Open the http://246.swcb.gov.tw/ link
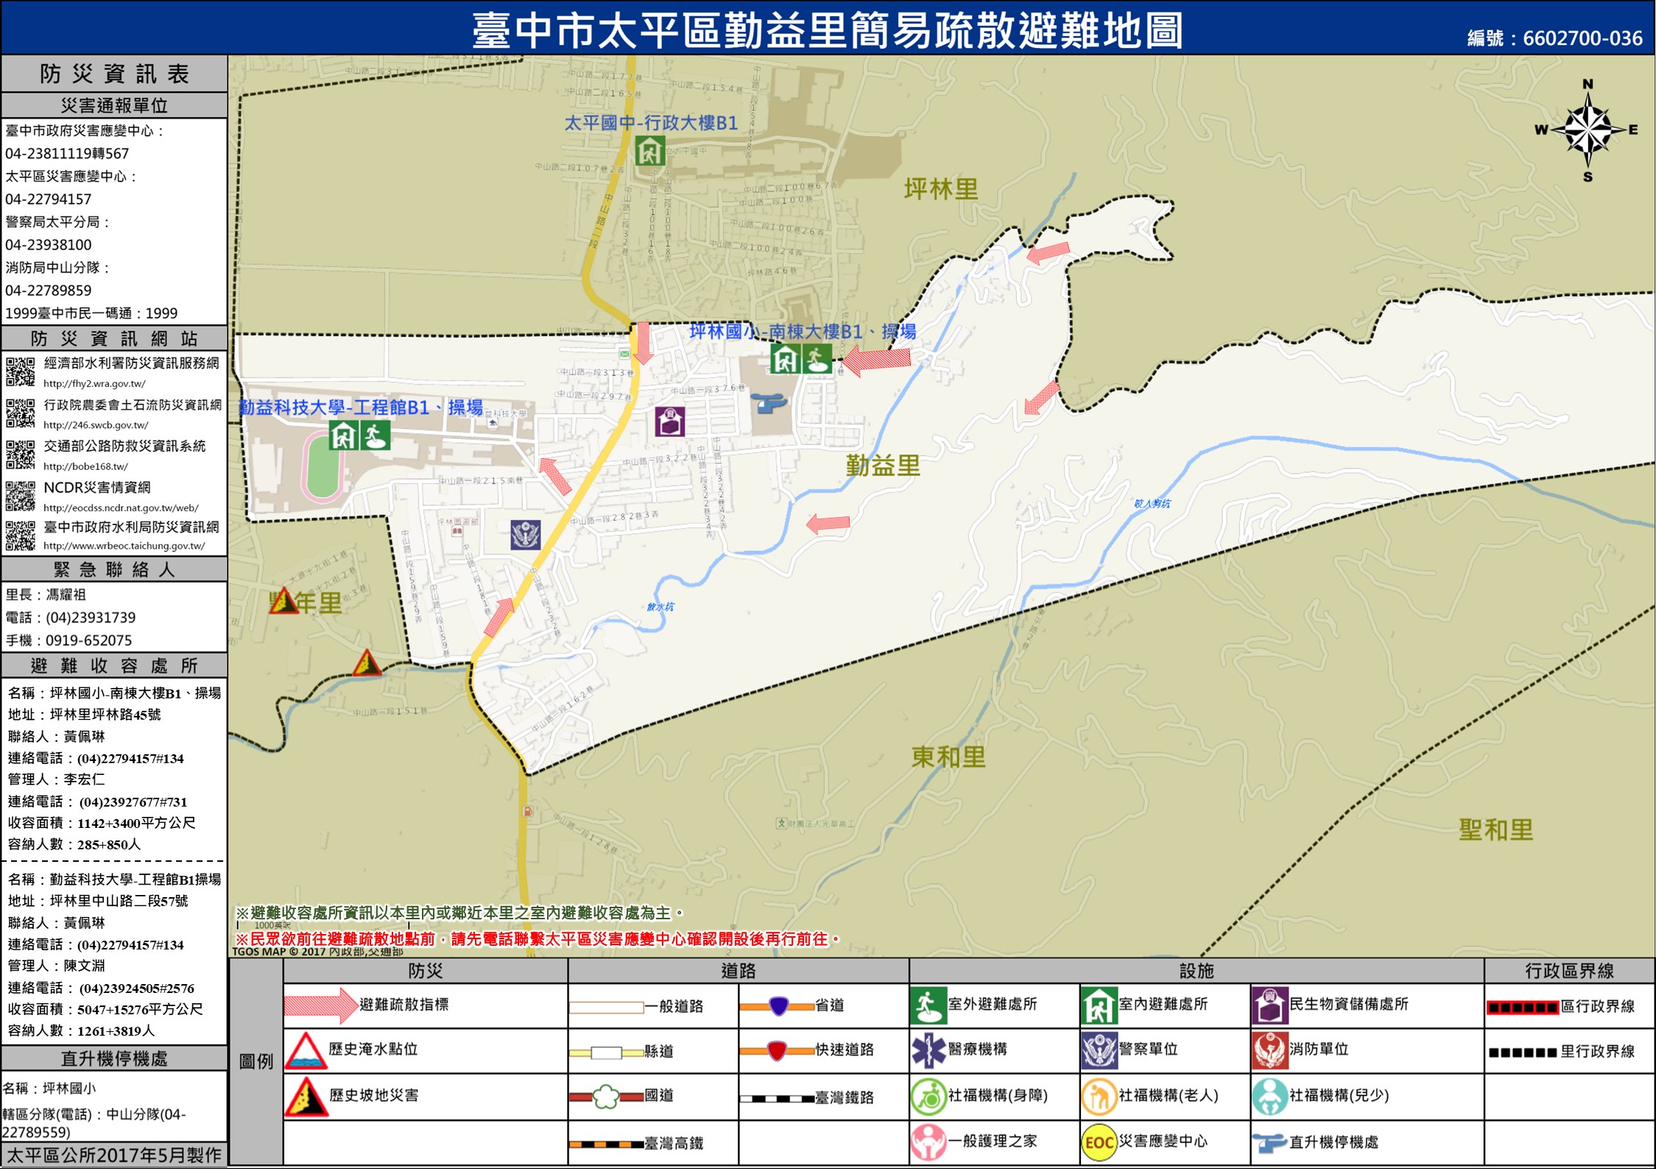This screenshot has width=1656, height=1169. tap(96, 425)
